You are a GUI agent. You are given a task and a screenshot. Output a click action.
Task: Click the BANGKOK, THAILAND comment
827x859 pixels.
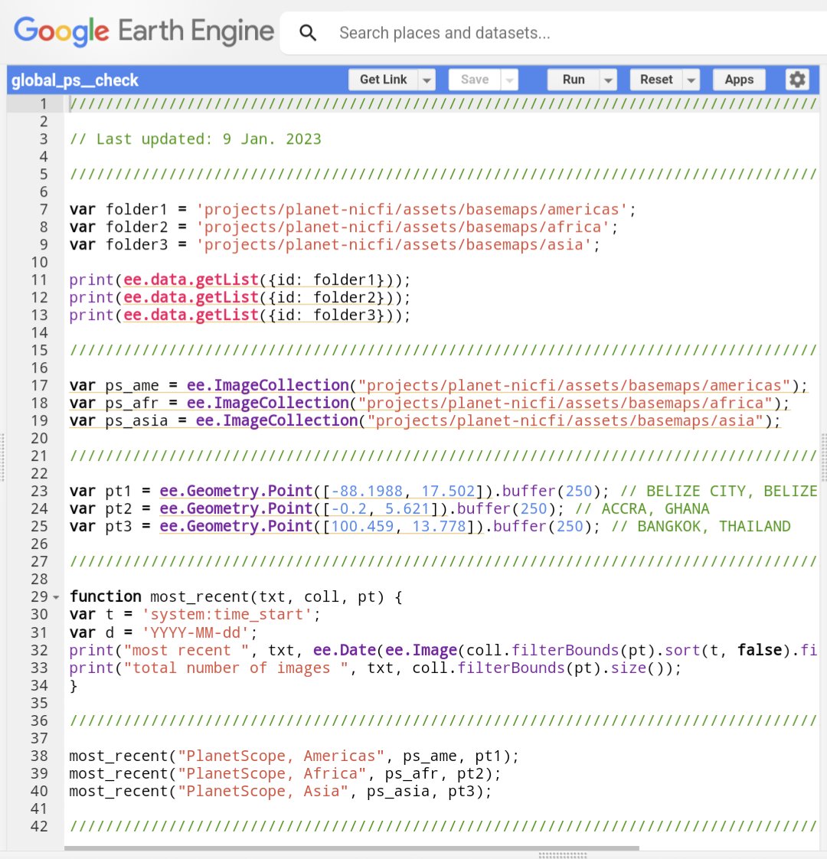click(x=701, y=526)
